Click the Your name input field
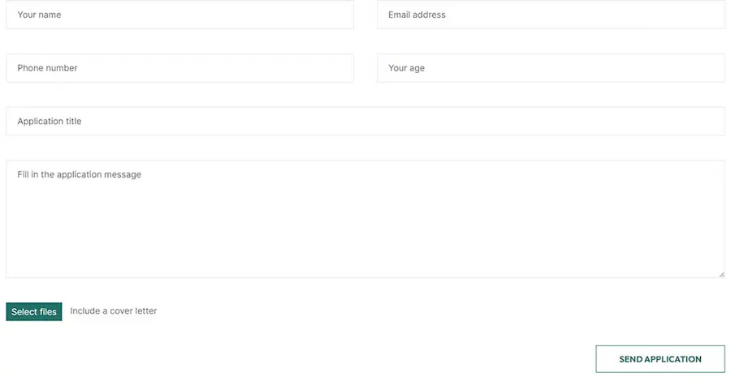Screen dimensions: 731x385 click(180, 15)
